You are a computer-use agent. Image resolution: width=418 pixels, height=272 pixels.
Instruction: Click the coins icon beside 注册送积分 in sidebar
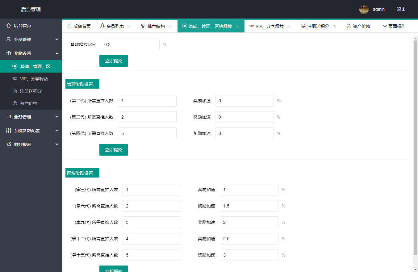(x=15, y=91)
